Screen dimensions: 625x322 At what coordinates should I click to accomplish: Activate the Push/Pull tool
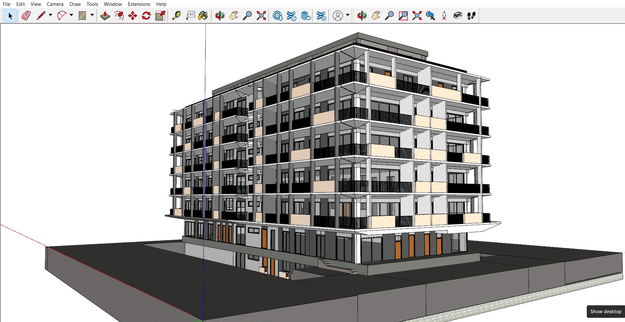105,16
